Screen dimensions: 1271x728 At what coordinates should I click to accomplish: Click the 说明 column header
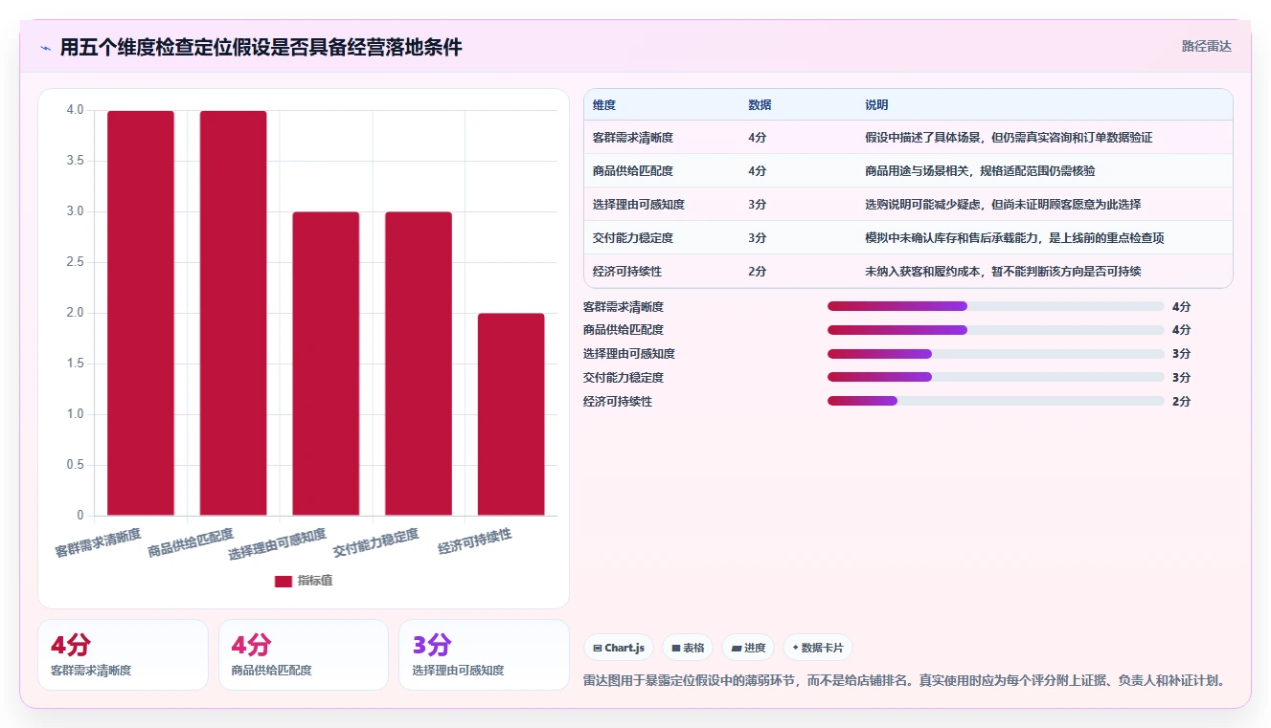pyautogui.click(x=876, y=105)
